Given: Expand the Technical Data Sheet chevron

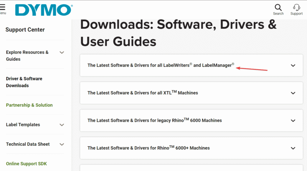Looking at the screenshot, I should click(x=62, y=144).
